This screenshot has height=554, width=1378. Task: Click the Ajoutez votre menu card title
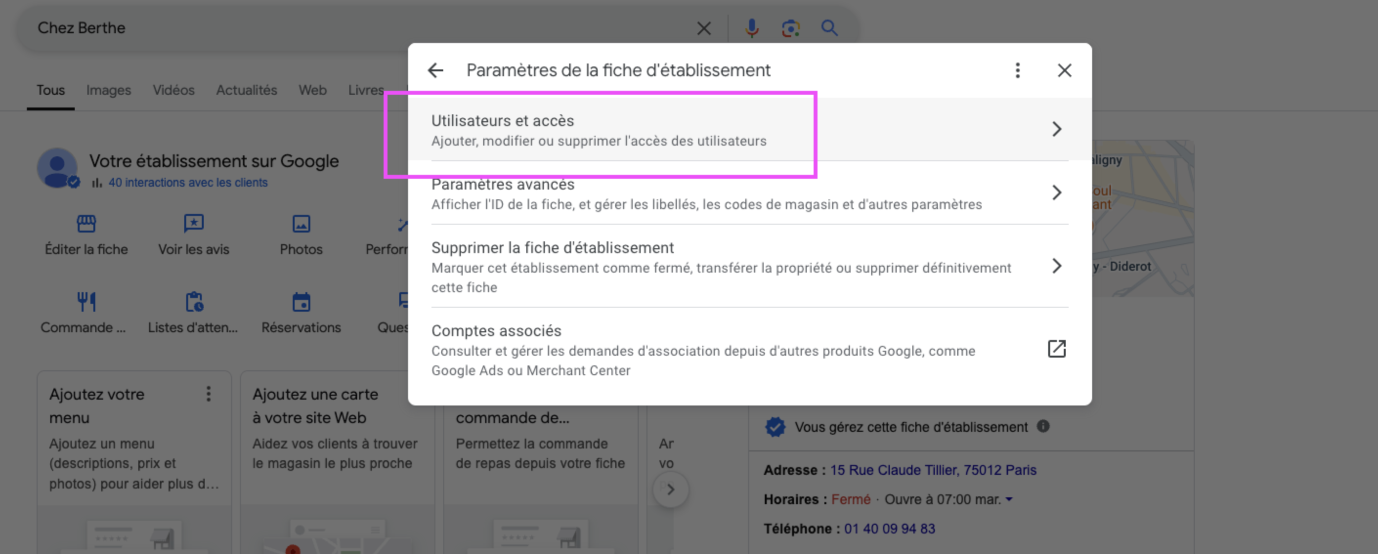97,406
